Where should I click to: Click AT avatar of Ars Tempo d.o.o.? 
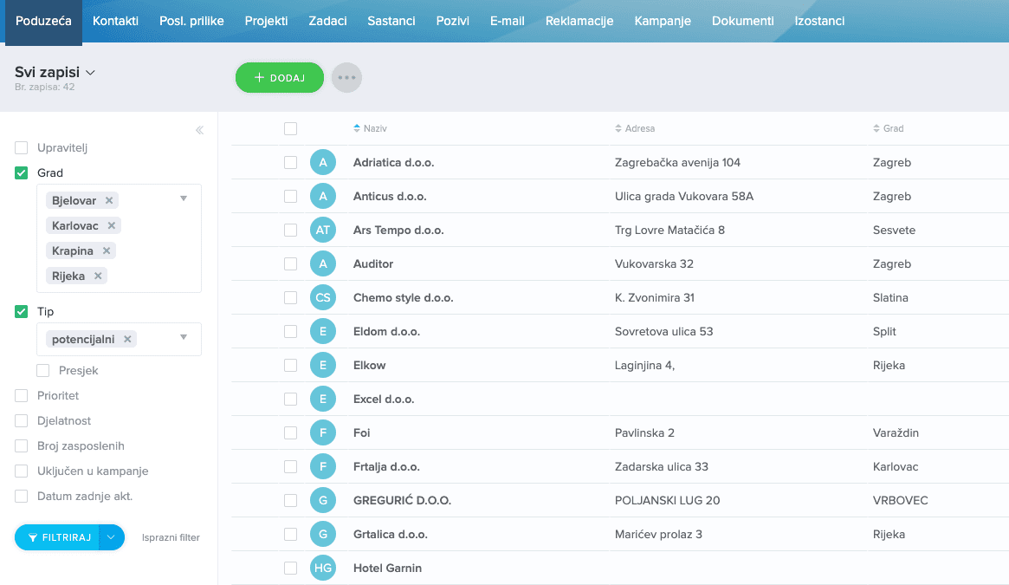(x=323, y=230)
